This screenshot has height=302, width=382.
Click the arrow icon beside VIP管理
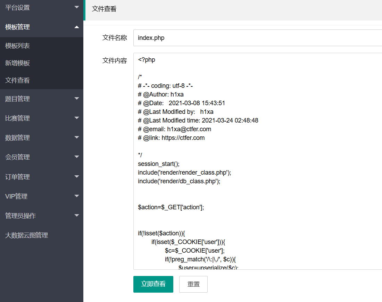tap(77, 196)
